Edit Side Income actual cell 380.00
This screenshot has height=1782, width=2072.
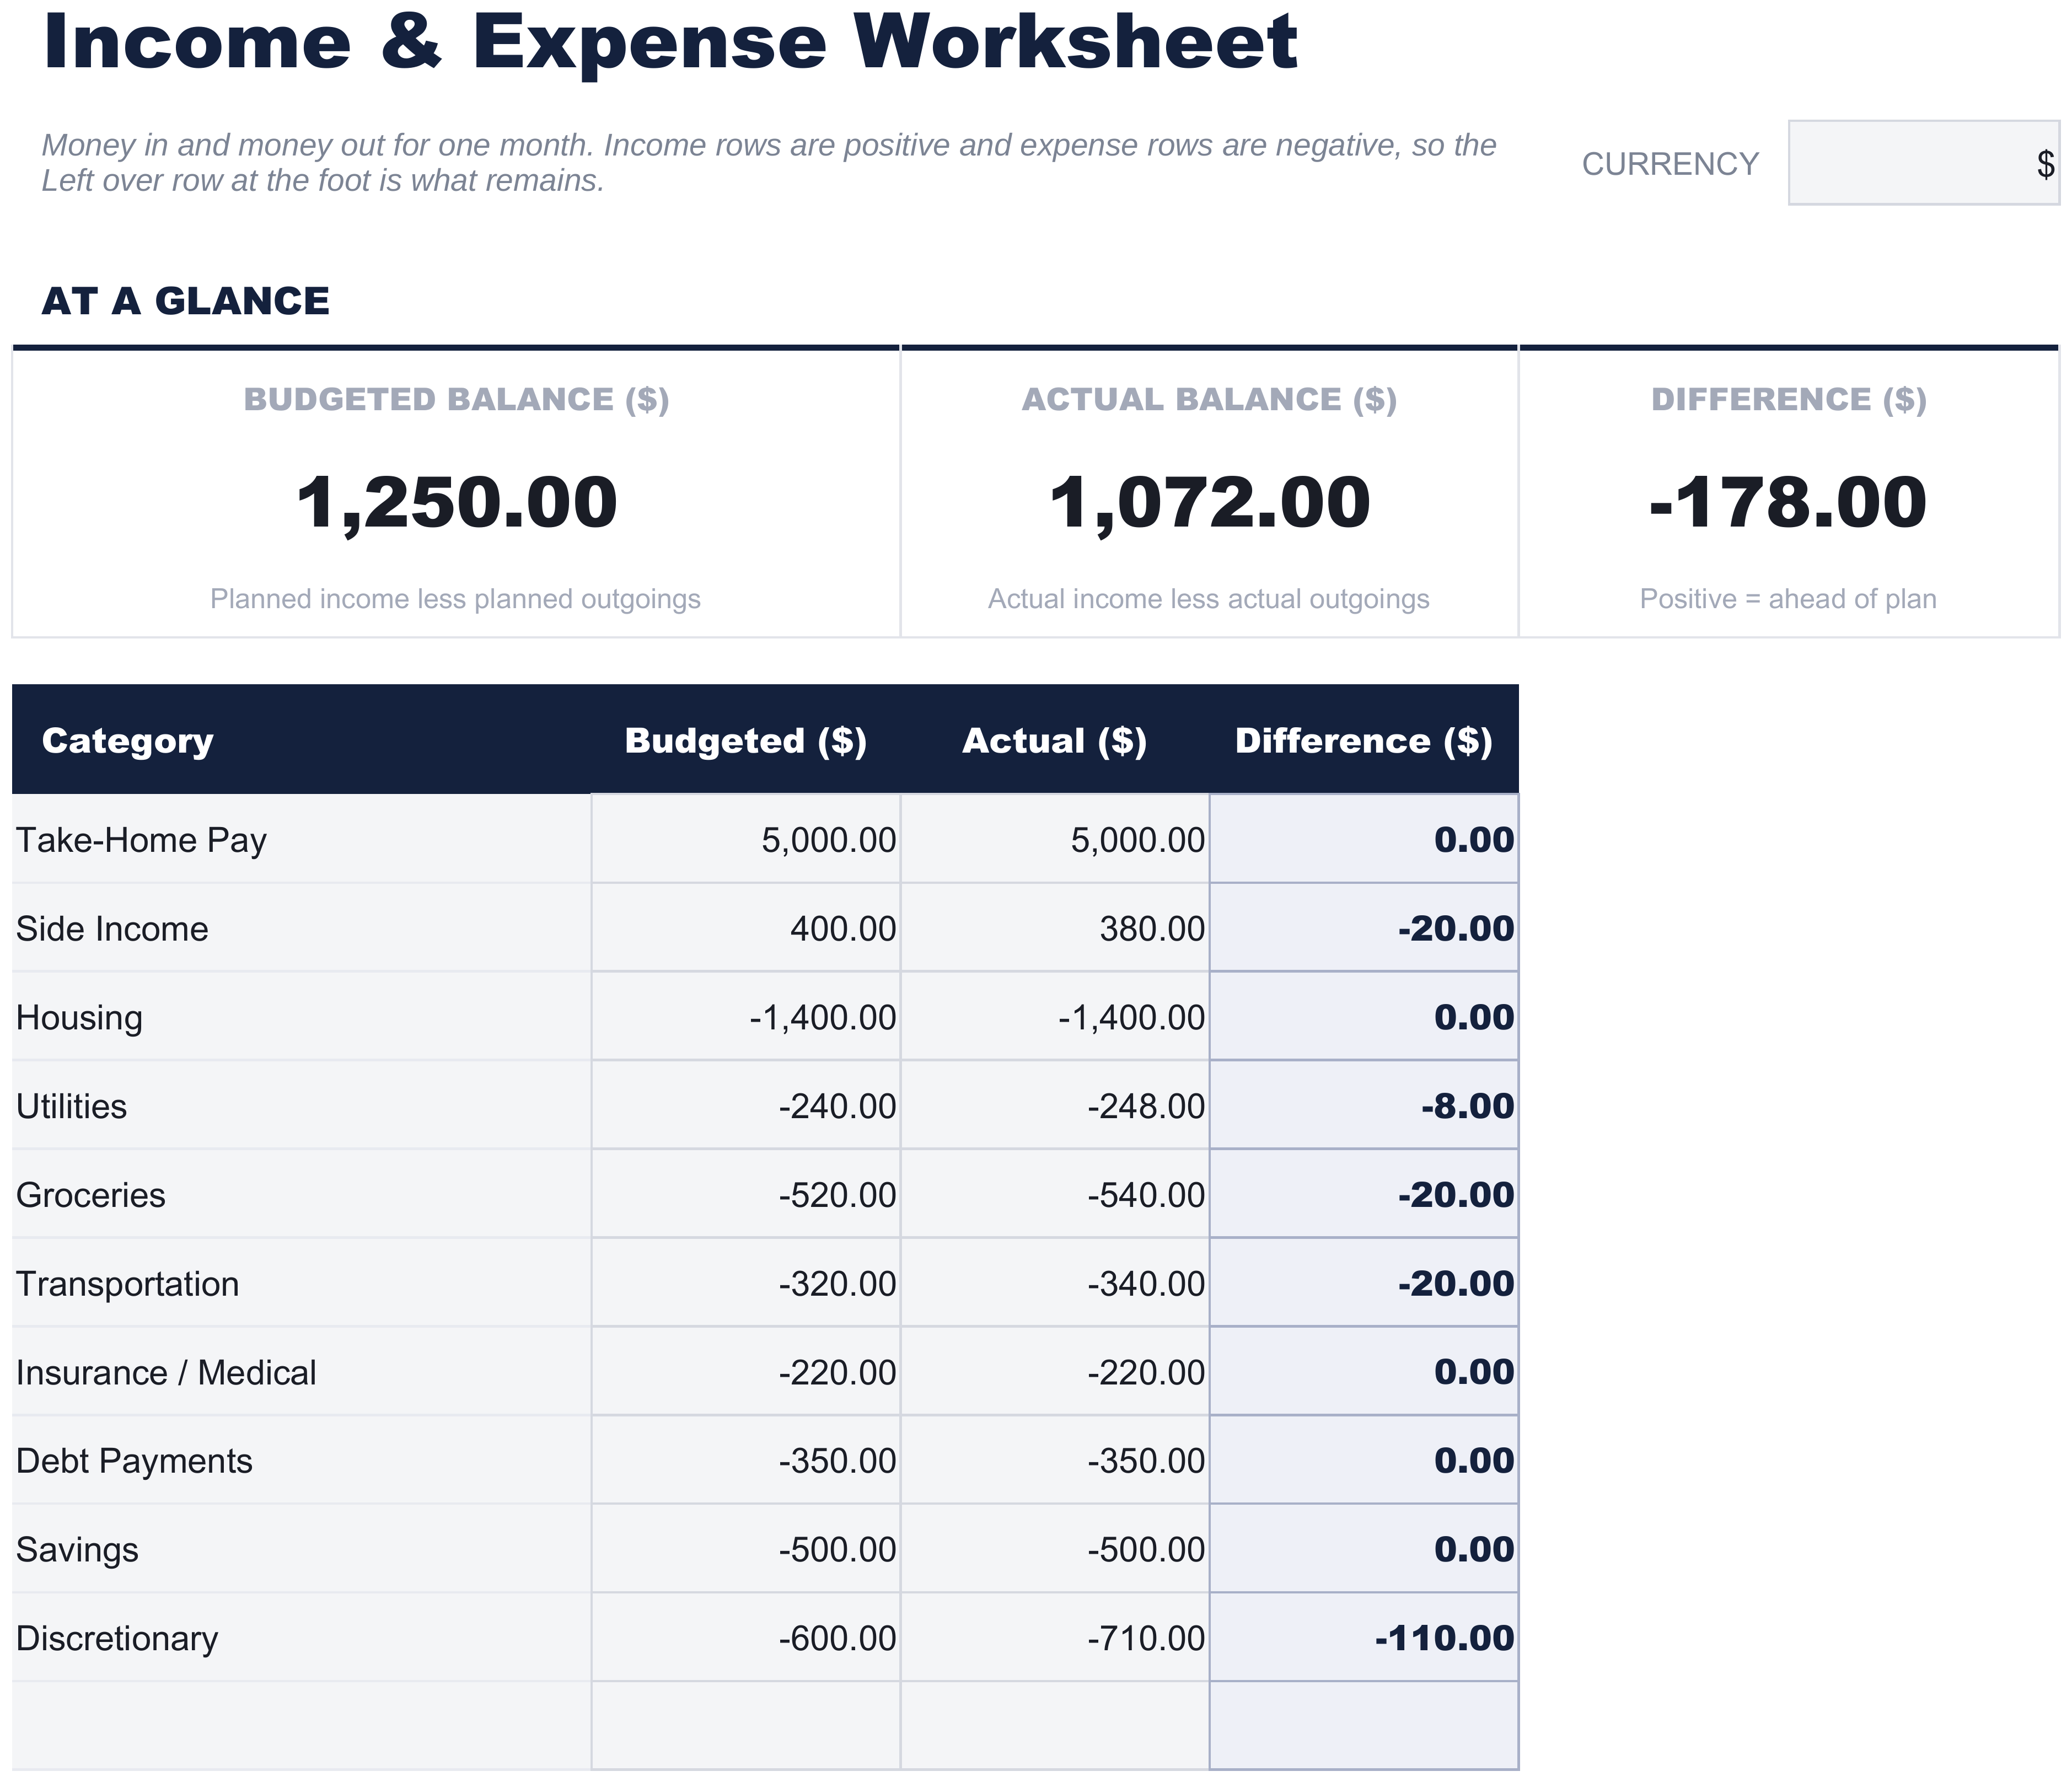click(x=1055, y=928)
